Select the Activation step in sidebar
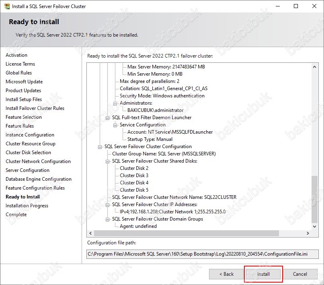 pyautogui.click(x=16, y=55)
